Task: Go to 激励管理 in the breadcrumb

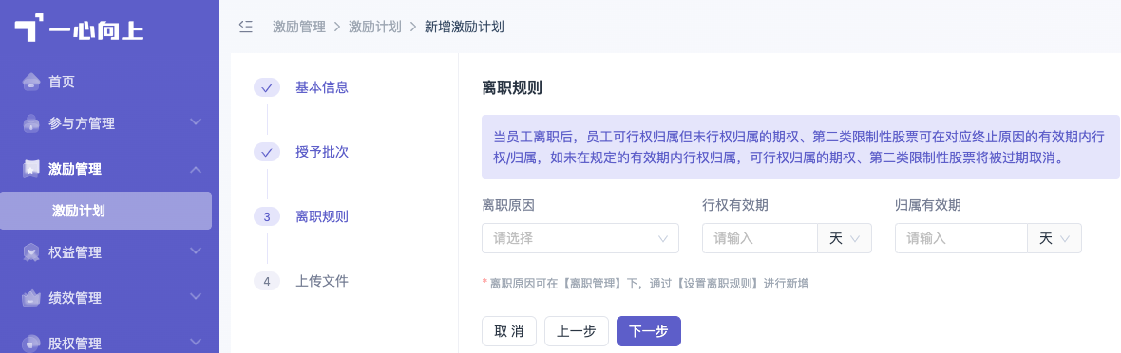Action: coord(299,28)
